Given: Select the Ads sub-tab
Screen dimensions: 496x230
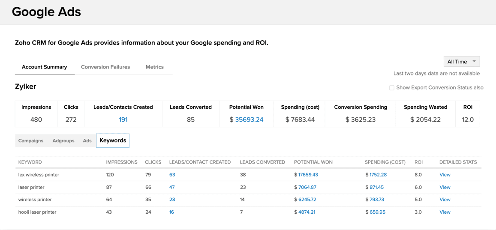Looking at the screenshot, I should click(87, 140).
